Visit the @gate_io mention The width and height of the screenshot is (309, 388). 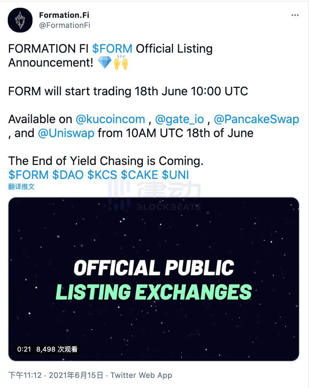[179, 119]
